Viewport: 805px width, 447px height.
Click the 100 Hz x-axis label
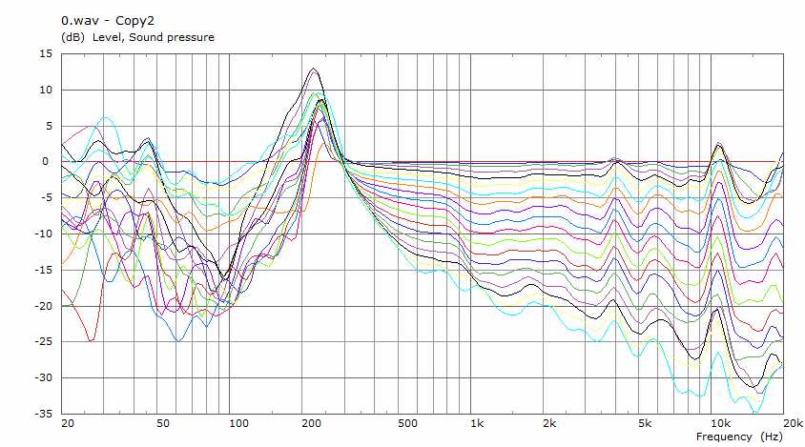[238, 423]
